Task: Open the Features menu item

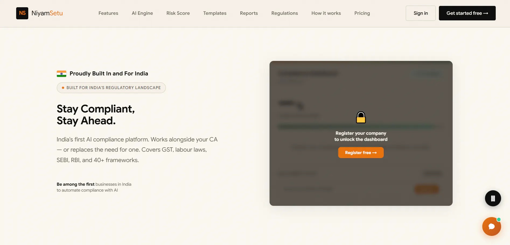Action: tap(108, 13)
